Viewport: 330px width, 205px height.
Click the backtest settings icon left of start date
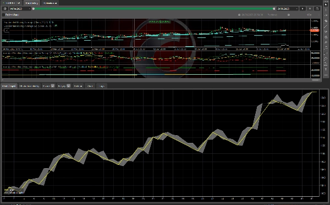coord(5,9)
